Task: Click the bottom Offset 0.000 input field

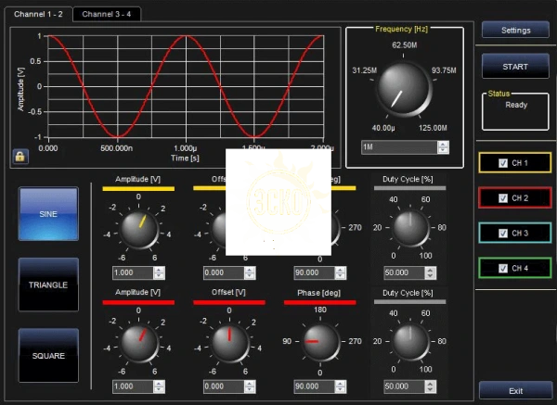Action: (x=221, y=386)
